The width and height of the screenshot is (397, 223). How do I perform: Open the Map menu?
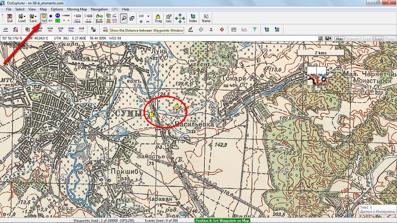(x=43, y=9)
